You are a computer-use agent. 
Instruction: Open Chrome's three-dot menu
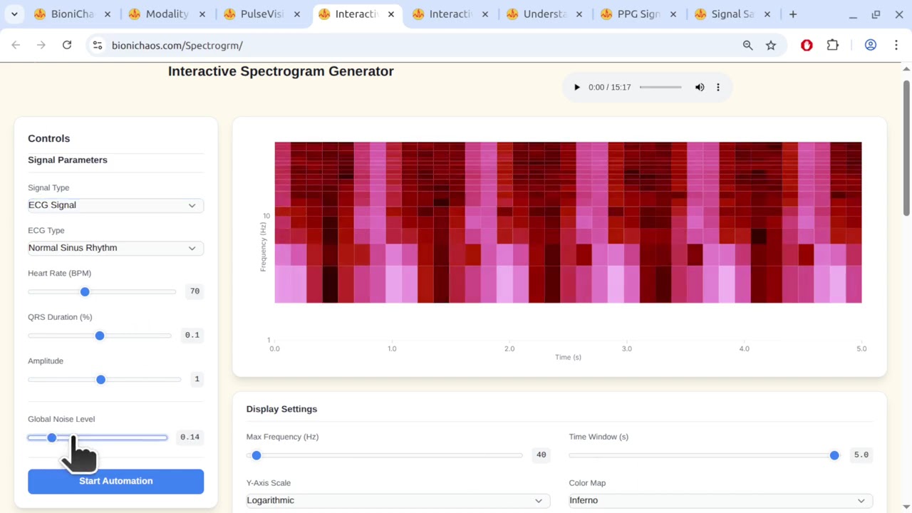coord(896,45)
